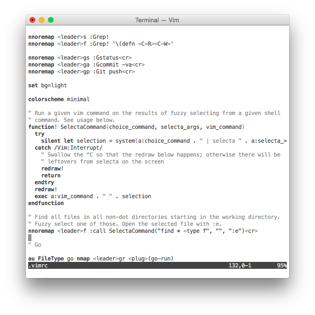The height and width of the screenshot is (315, 315).
Task: Click the red close window button
Action: (x=32, y=20)
